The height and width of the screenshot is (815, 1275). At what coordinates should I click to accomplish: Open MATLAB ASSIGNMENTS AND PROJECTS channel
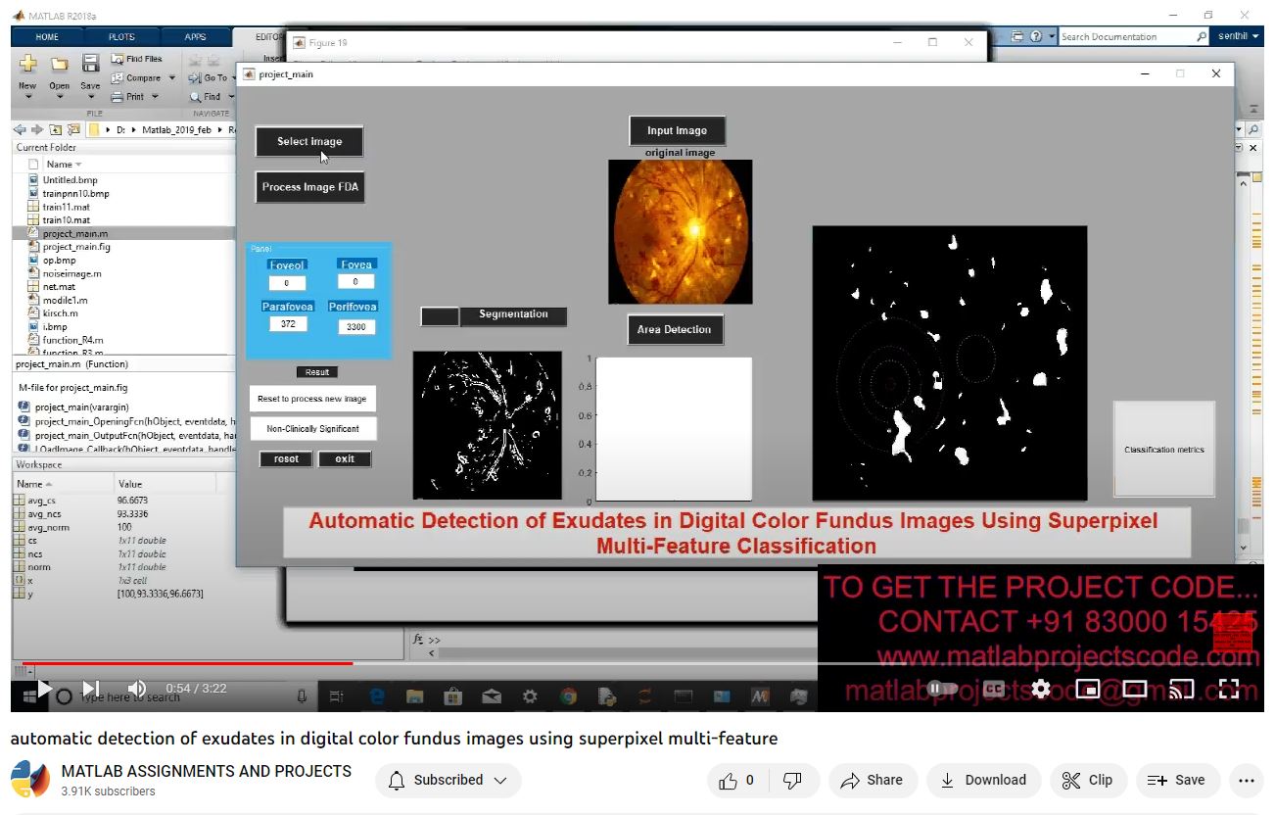point(206,771)
